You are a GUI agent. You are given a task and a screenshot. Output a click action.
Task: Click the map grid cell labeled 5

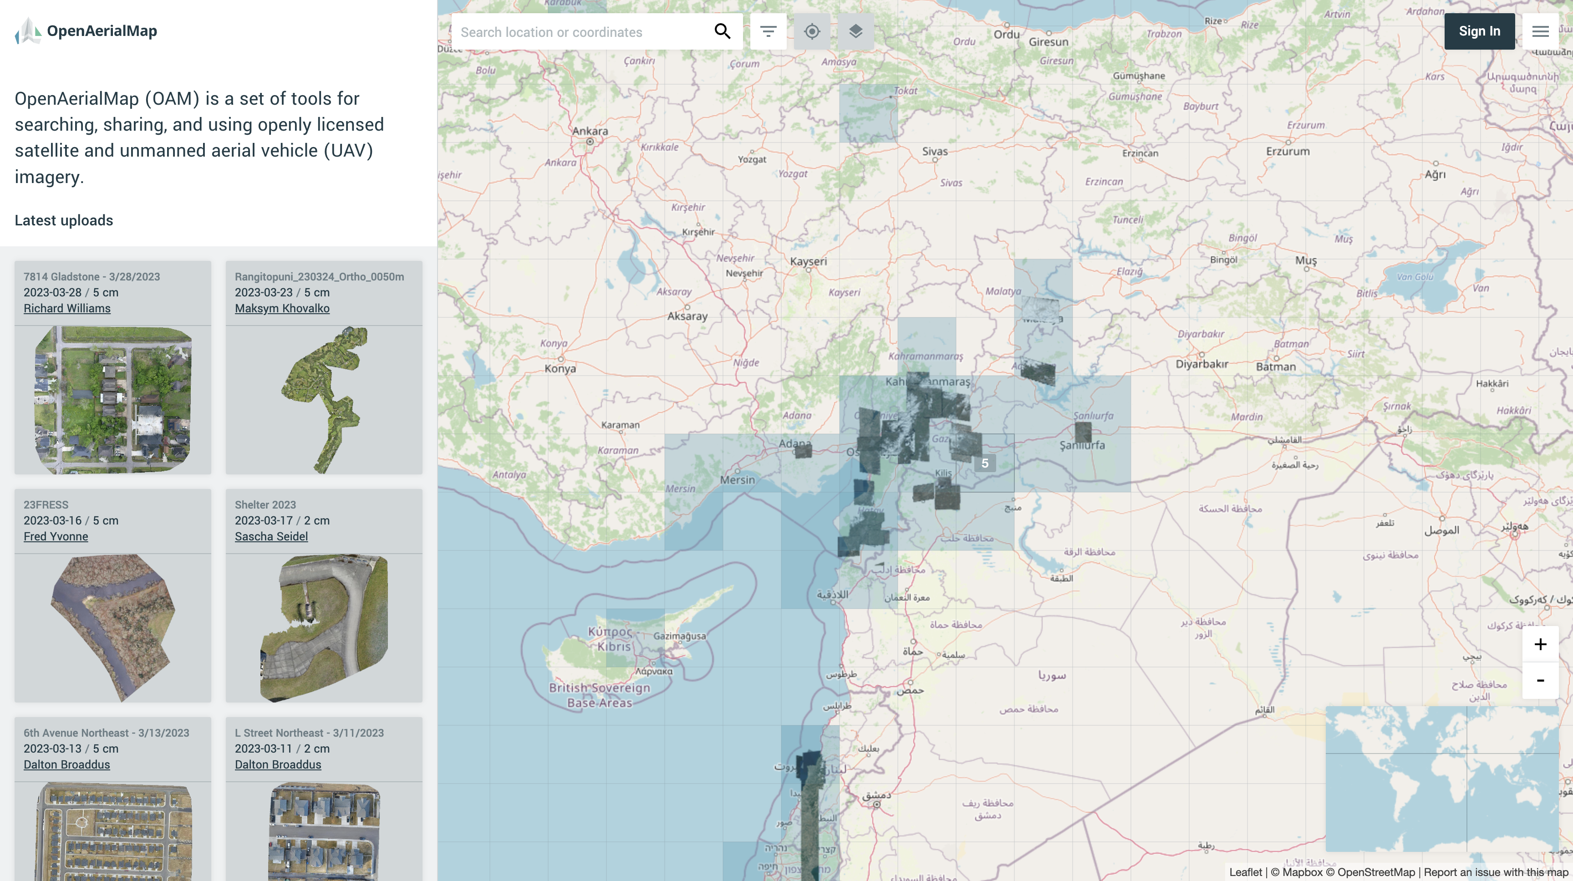[984, 463]
